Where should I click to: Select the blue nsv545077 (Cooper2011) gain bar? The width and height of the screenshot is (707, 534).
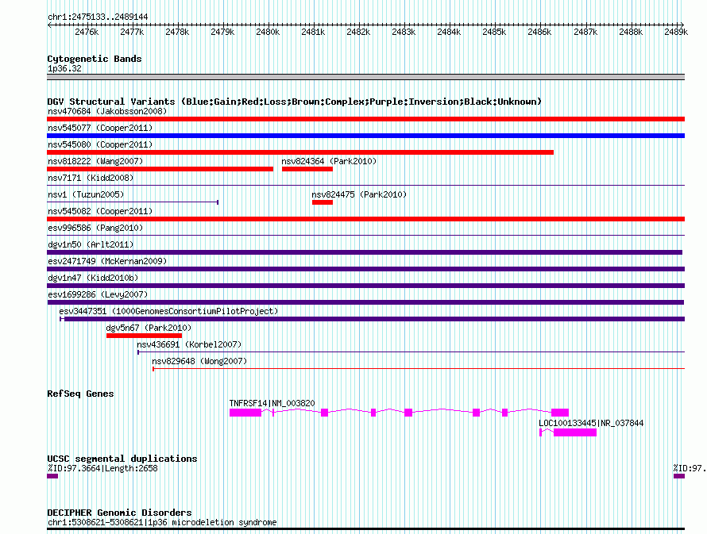[365, 136]
